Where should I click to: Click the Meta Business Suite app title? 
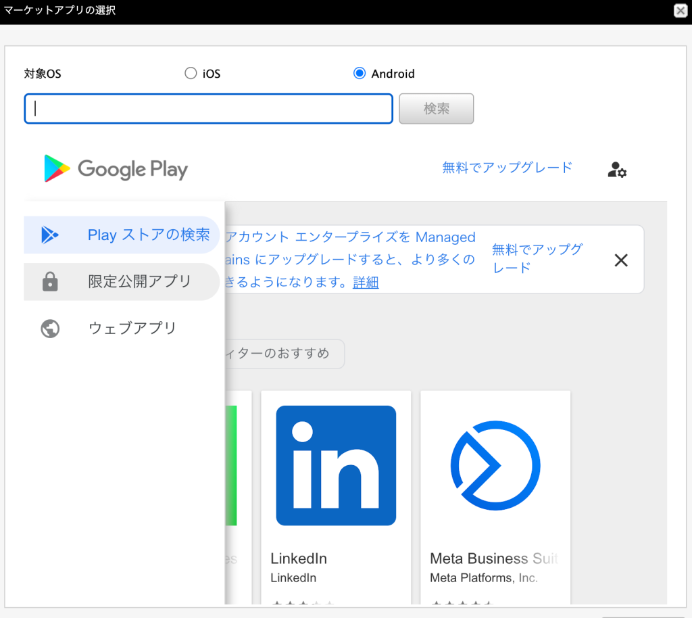click(x=493, y=558)
